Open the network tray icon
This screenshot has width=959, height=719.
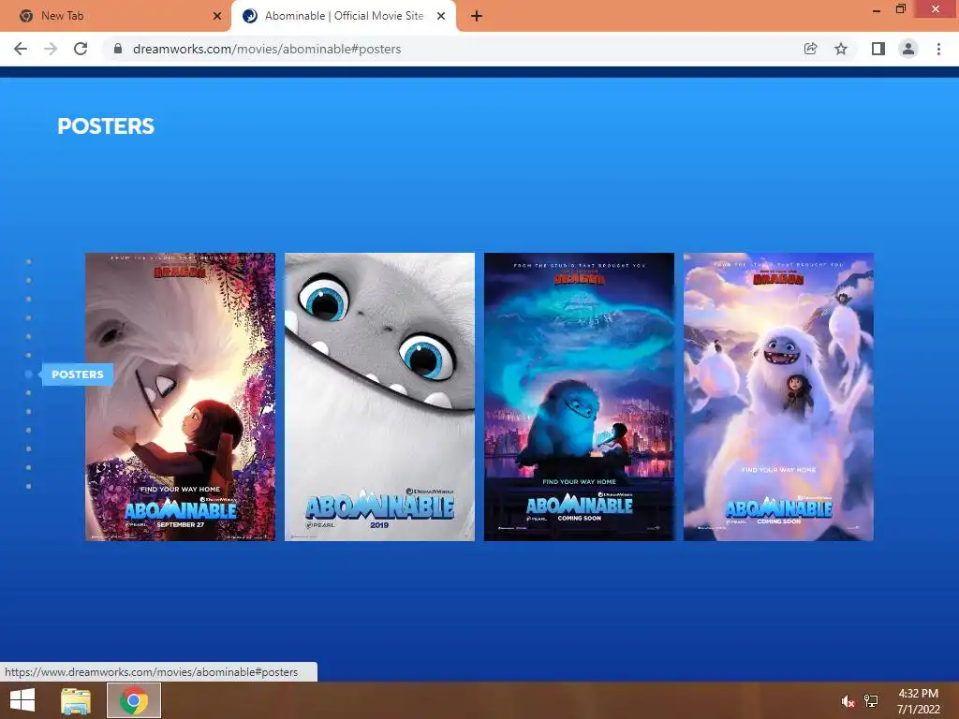point(871,701)
